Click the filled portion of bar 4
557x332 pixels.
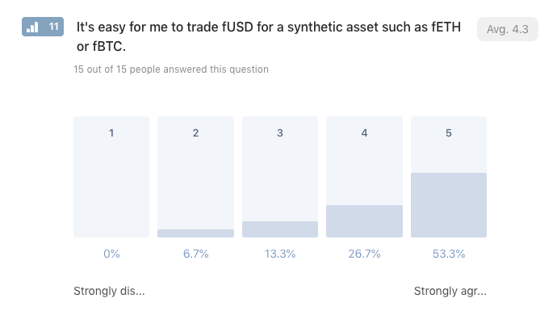[364, 221]
